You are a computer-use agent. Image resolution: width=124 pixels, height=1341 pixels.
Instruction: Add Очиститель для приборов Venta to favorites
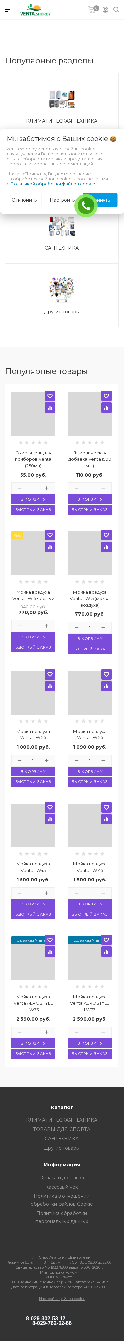50,396
